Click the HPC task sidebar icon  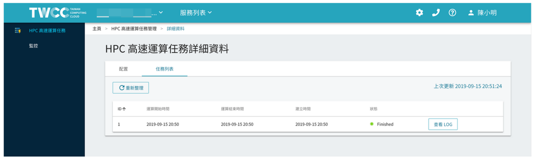pyautogui.click(x=17, y=30)
